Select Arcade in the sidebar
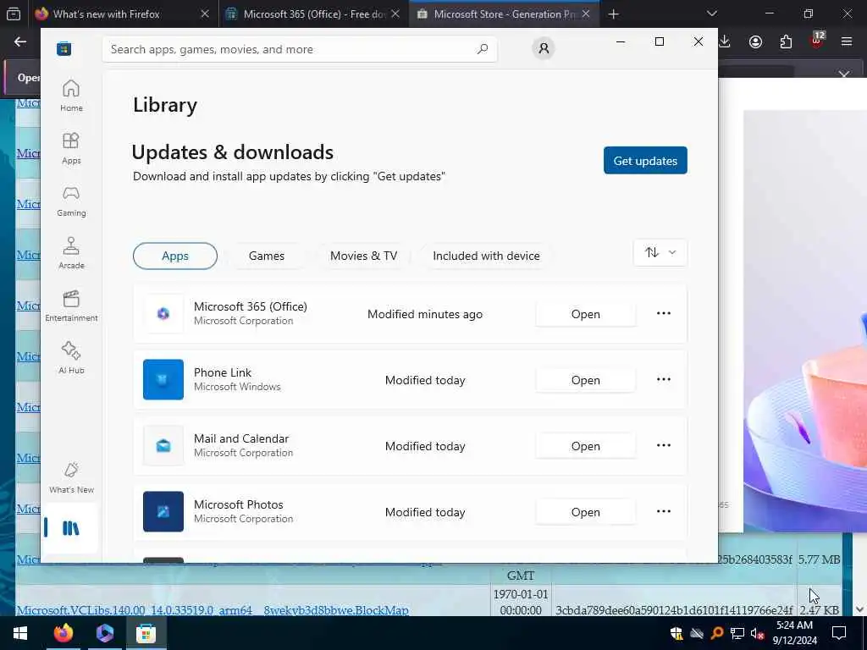 pyautogui.click(x=71, y=253)
